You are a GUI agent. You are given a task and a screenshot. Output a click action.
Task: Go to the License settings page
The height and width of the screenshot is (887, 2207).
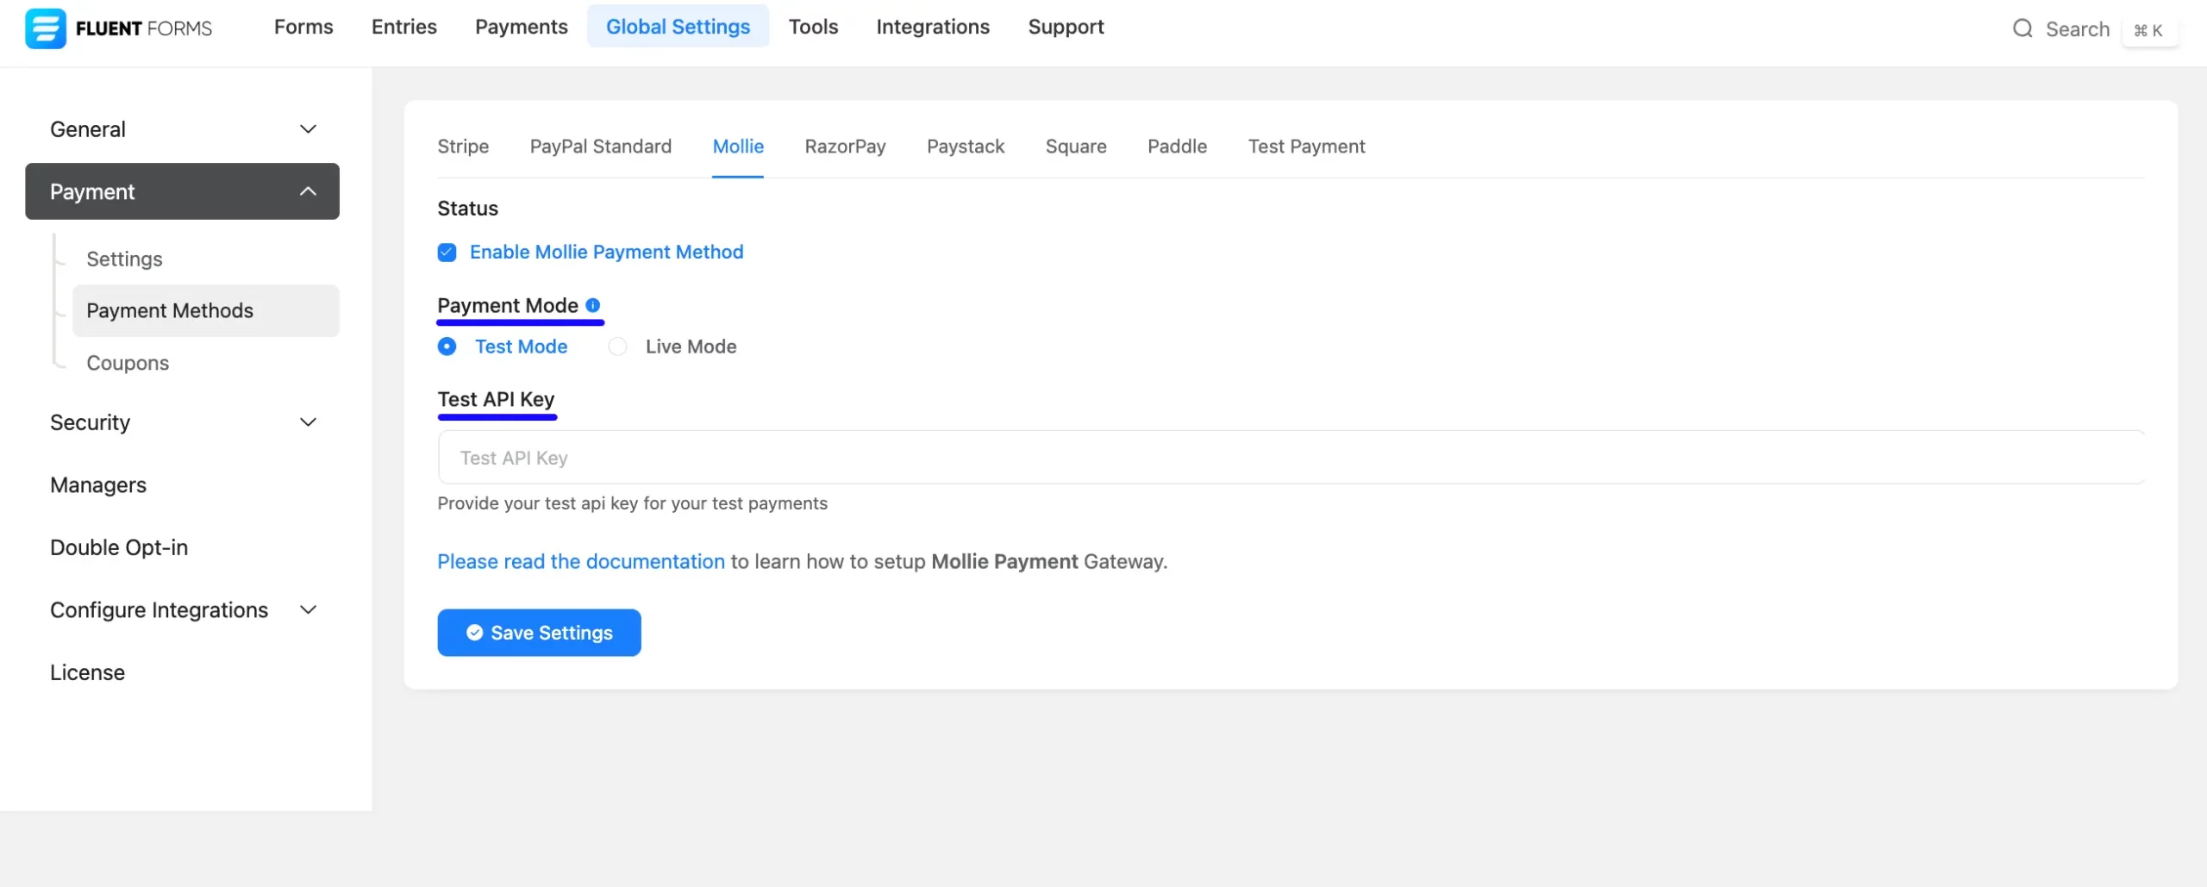click(87, 672)
